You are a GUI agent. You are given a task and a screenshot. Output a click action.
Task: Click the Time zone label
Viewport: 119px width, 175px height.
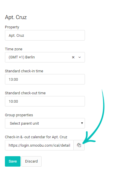coord(14,49)
